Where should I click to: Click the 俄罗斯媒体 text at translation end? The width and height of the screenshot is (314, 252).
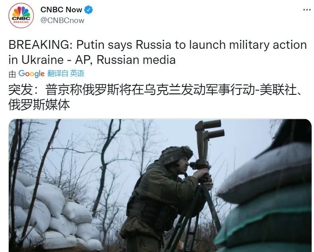[39, 105]
